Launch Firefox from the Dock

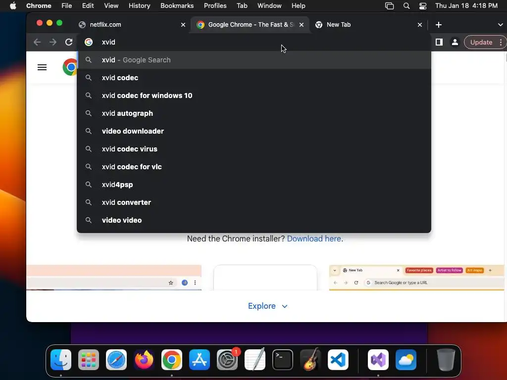tap(144, 360)
